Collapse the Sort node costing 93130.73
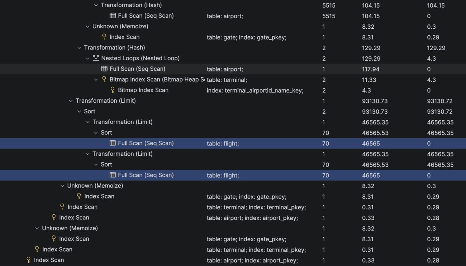Screen dimensions: 466x266 pyautogui.click(x=79, y=111)
